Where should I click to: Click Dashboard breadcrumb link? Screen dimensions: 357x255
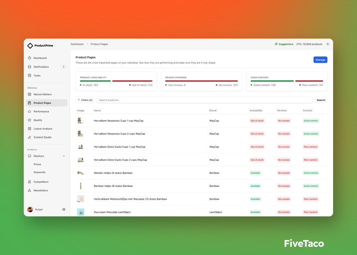tap(77, 44)
